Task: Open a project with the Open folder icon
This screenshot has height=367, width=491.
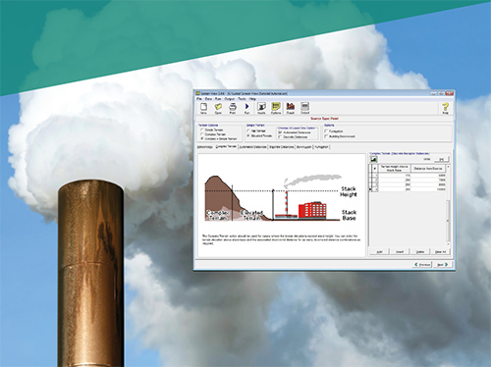Action: [218, 108]
